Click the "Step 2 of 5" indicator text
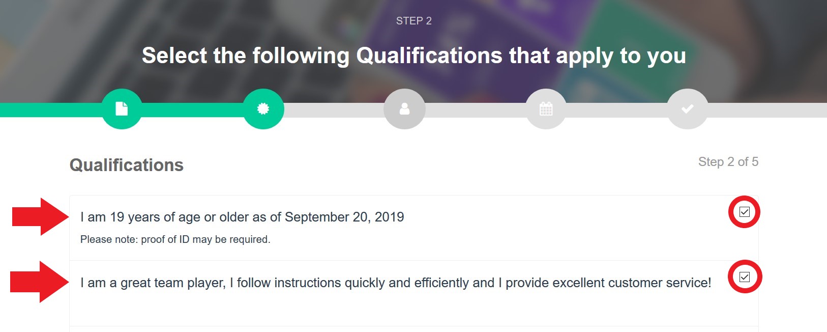The width and height of the screenshot is (827, 332). click(x=728, y=162)
